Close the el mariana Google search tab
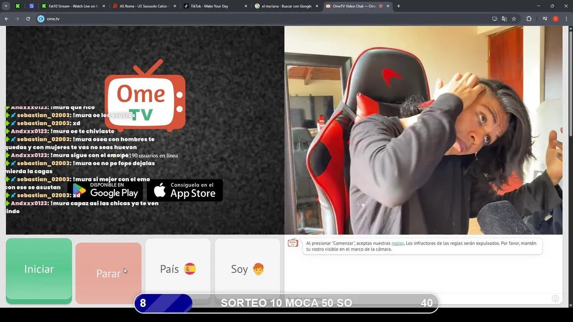The image size is (573, 322). click(x=316, y=6)
